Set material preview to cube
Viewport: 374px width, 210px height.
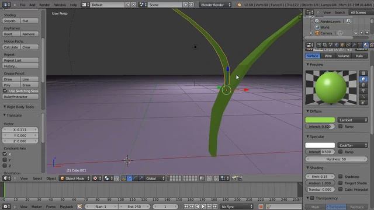(363, 85)
